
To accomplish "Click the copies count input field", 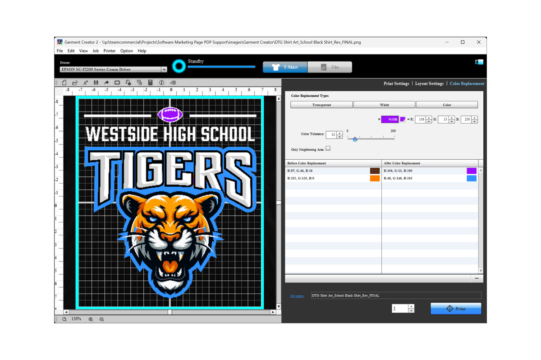I will (x=400, y=308).
